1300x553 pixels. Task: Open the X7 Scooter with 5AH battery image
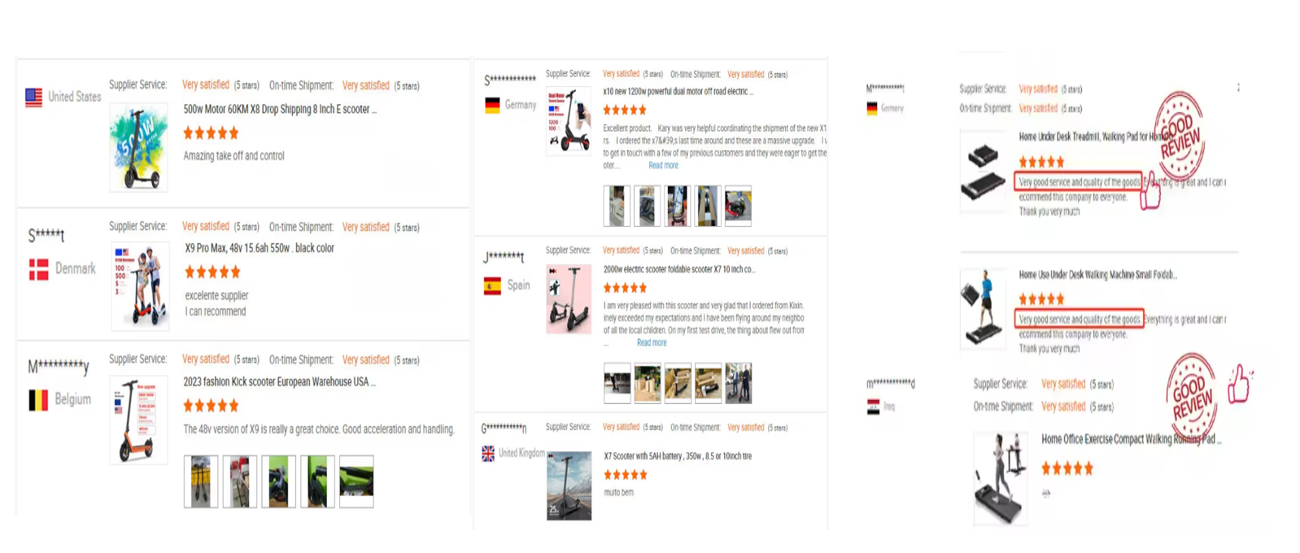click(x=569, y=486)
